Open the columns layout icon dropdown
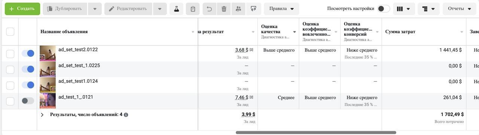 pos(404,9)
